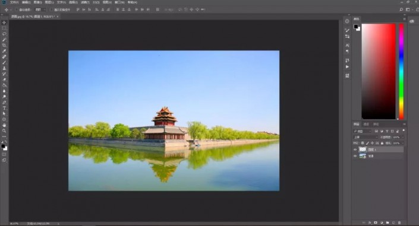The width and height of the screenshot is (419, 226).
Task: Hide the Background layer eye icon
Action: pyautogui.click(x=355, y=156)
